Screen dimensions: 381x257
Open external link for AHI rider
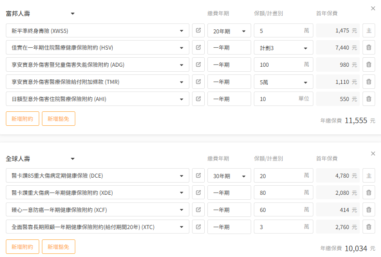coord(198,99)
